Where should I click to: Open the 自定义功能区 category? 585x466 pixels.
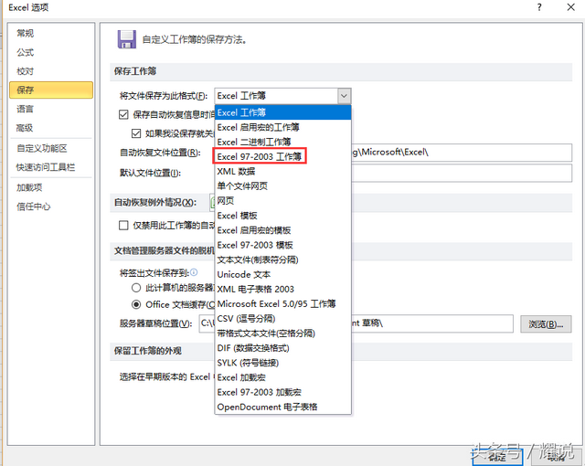(51, 148)
